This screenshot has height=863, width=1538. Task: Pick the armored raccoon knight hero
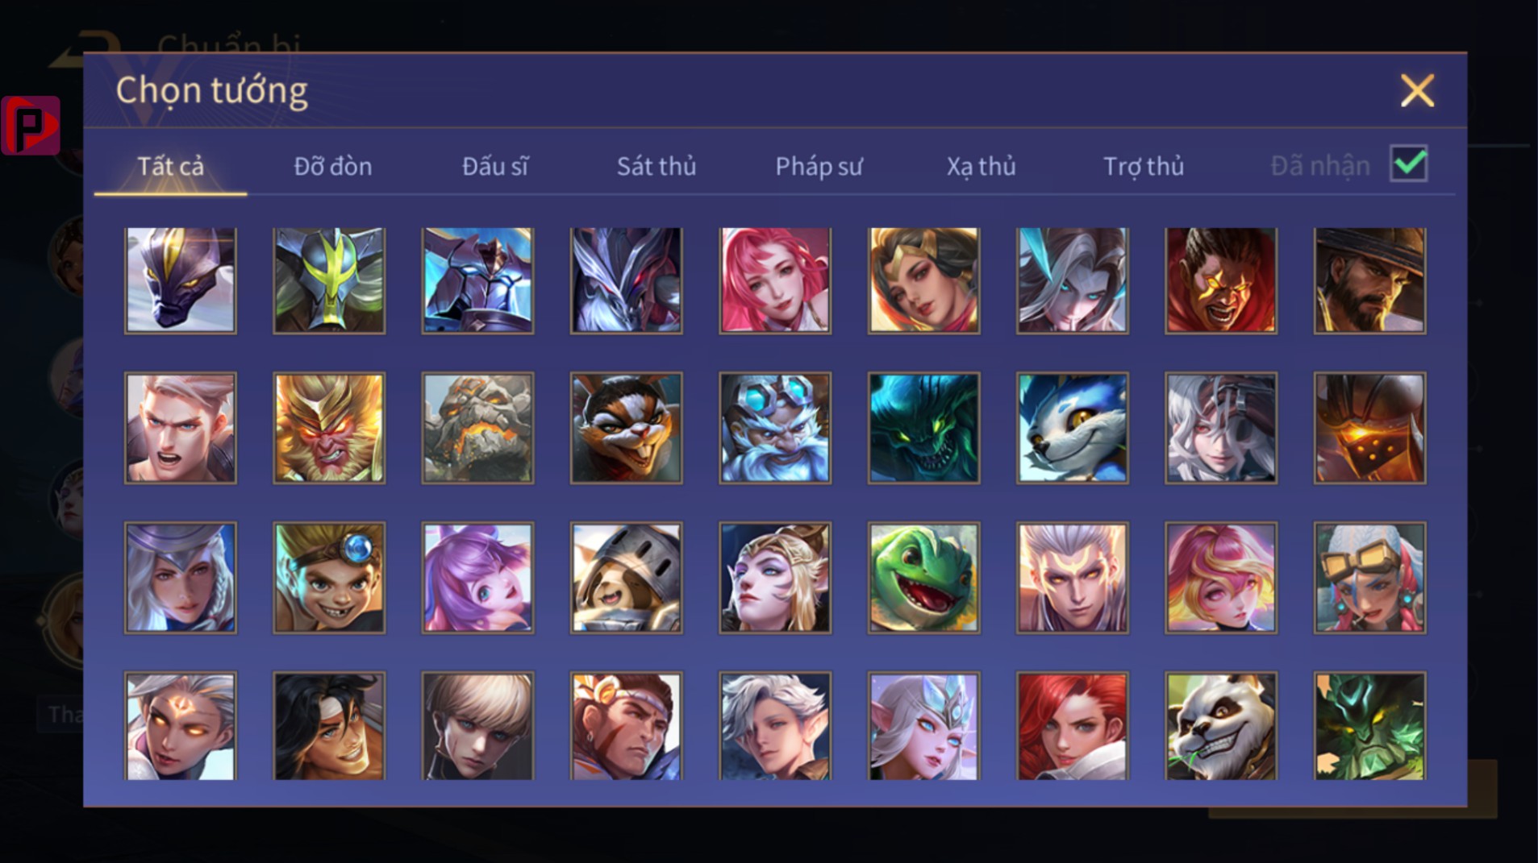pyautogui.click(x=626, y=577)
